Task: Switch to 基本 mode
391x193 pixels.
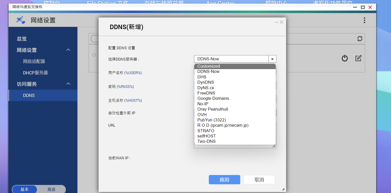Action: [24, 189]
